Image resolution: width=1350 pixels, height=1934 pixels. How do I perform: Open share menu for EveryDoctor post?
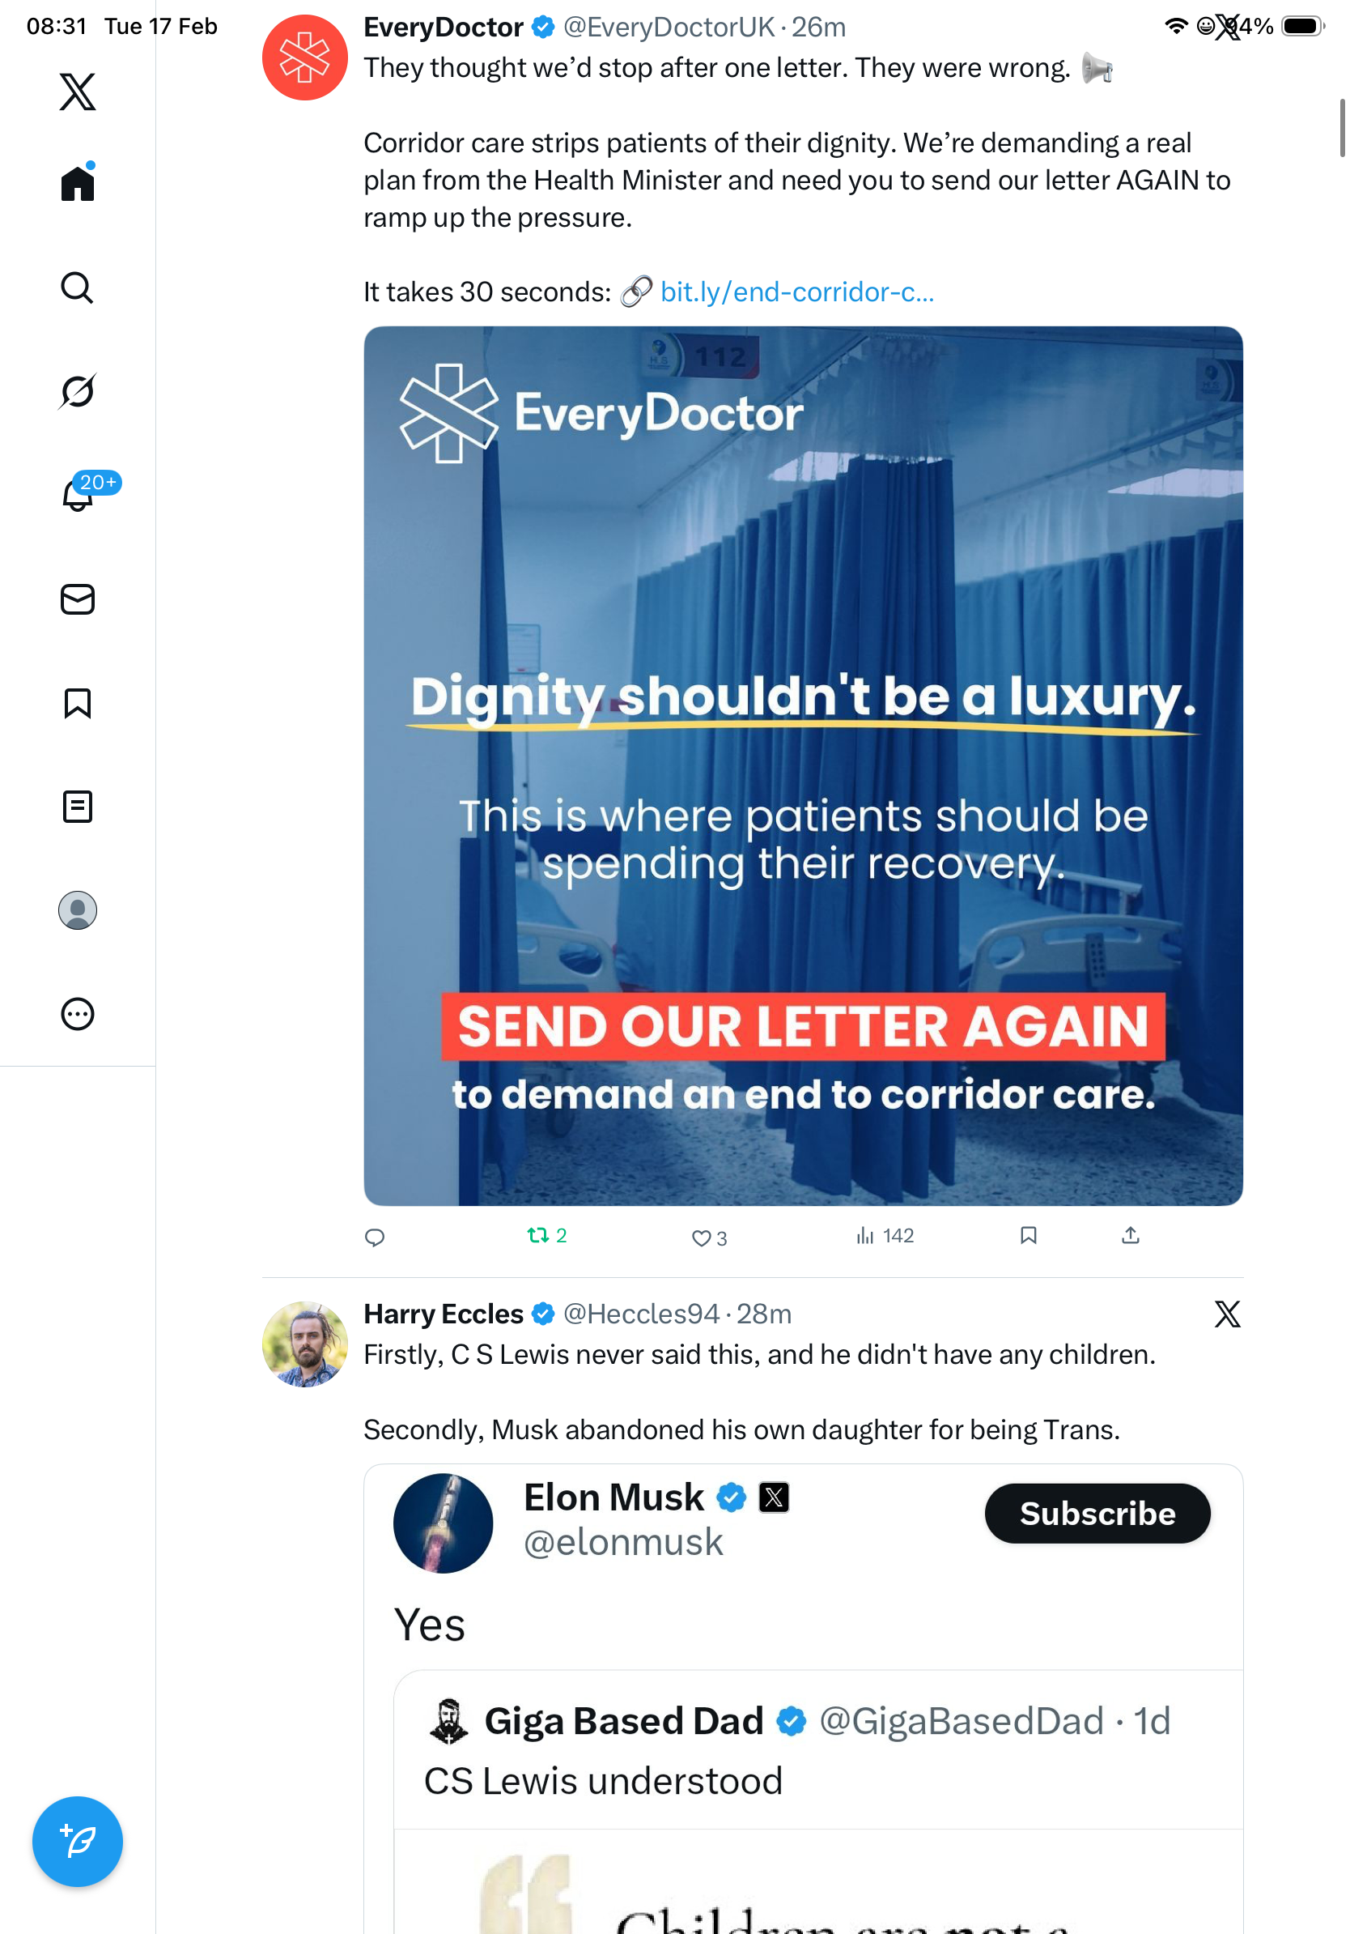coord(1131,1236)
